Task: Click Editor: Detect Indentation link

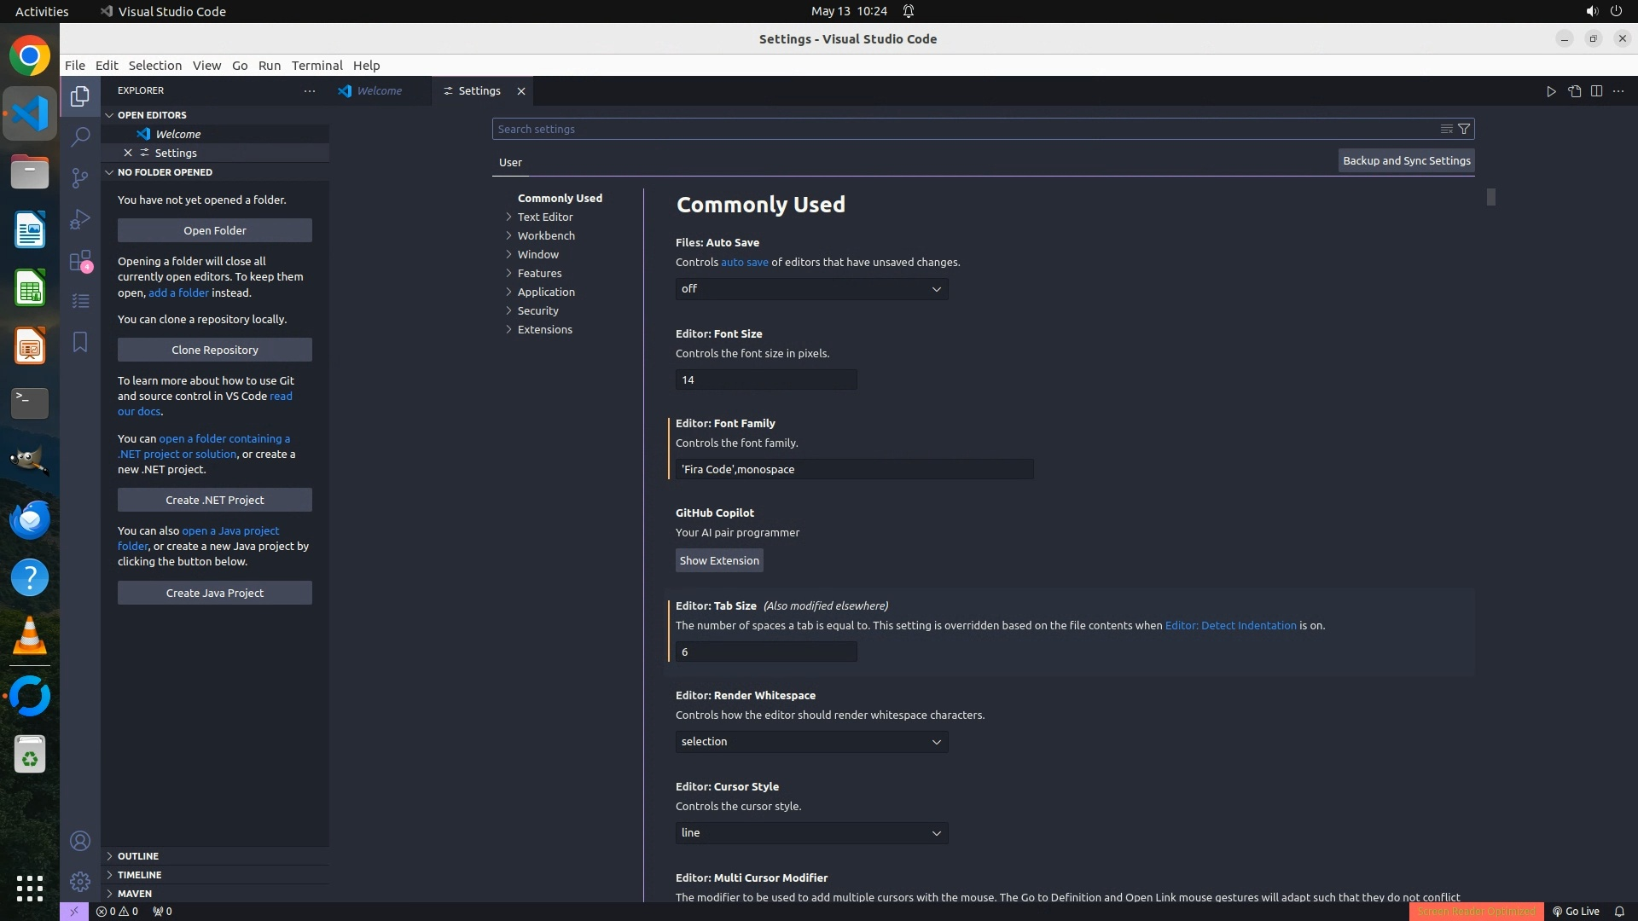Action: coord(1230,625)
